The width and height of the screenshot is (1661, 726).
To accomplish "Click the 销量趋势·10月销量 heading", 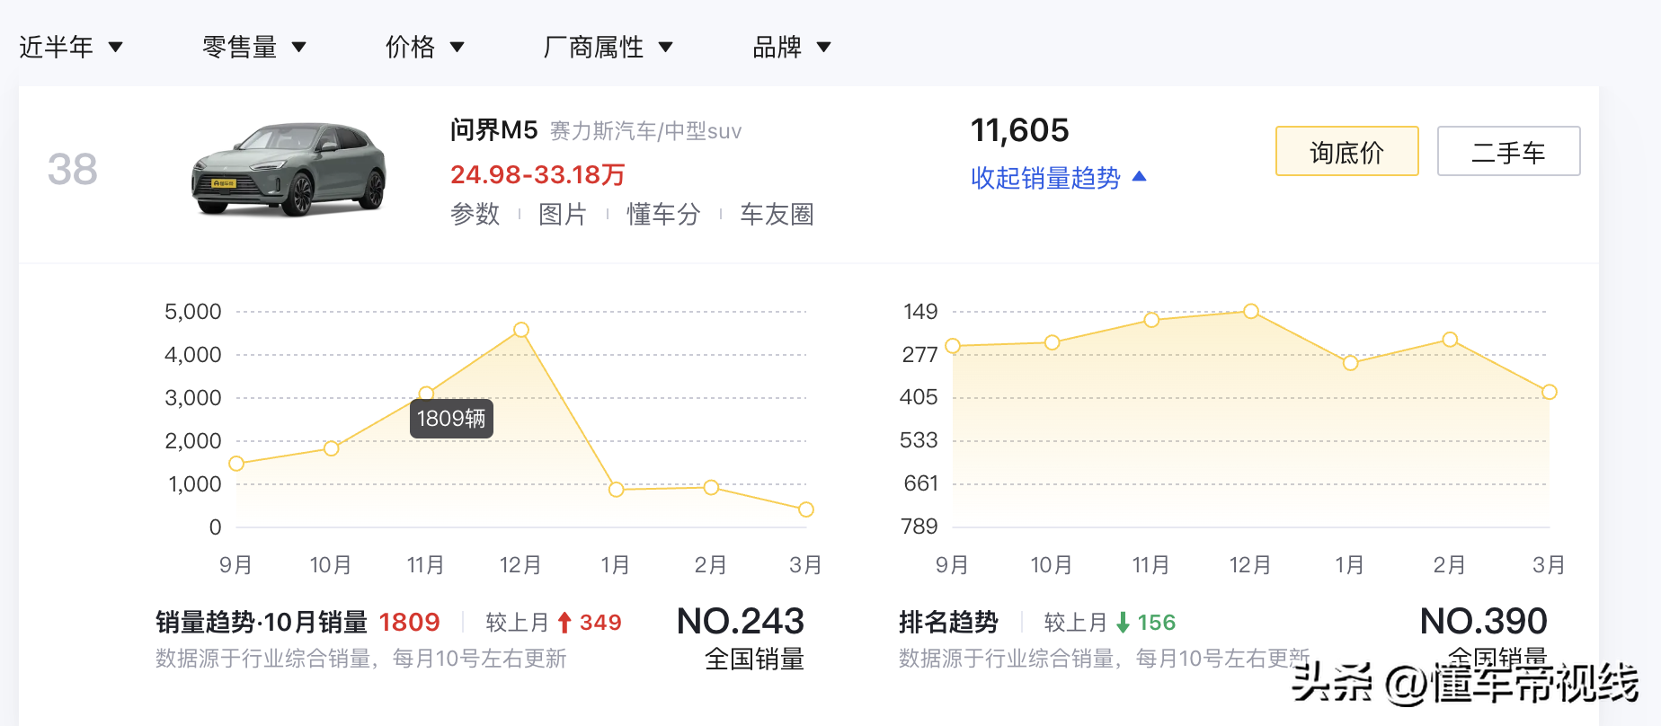I will click(x=262, y=623).
